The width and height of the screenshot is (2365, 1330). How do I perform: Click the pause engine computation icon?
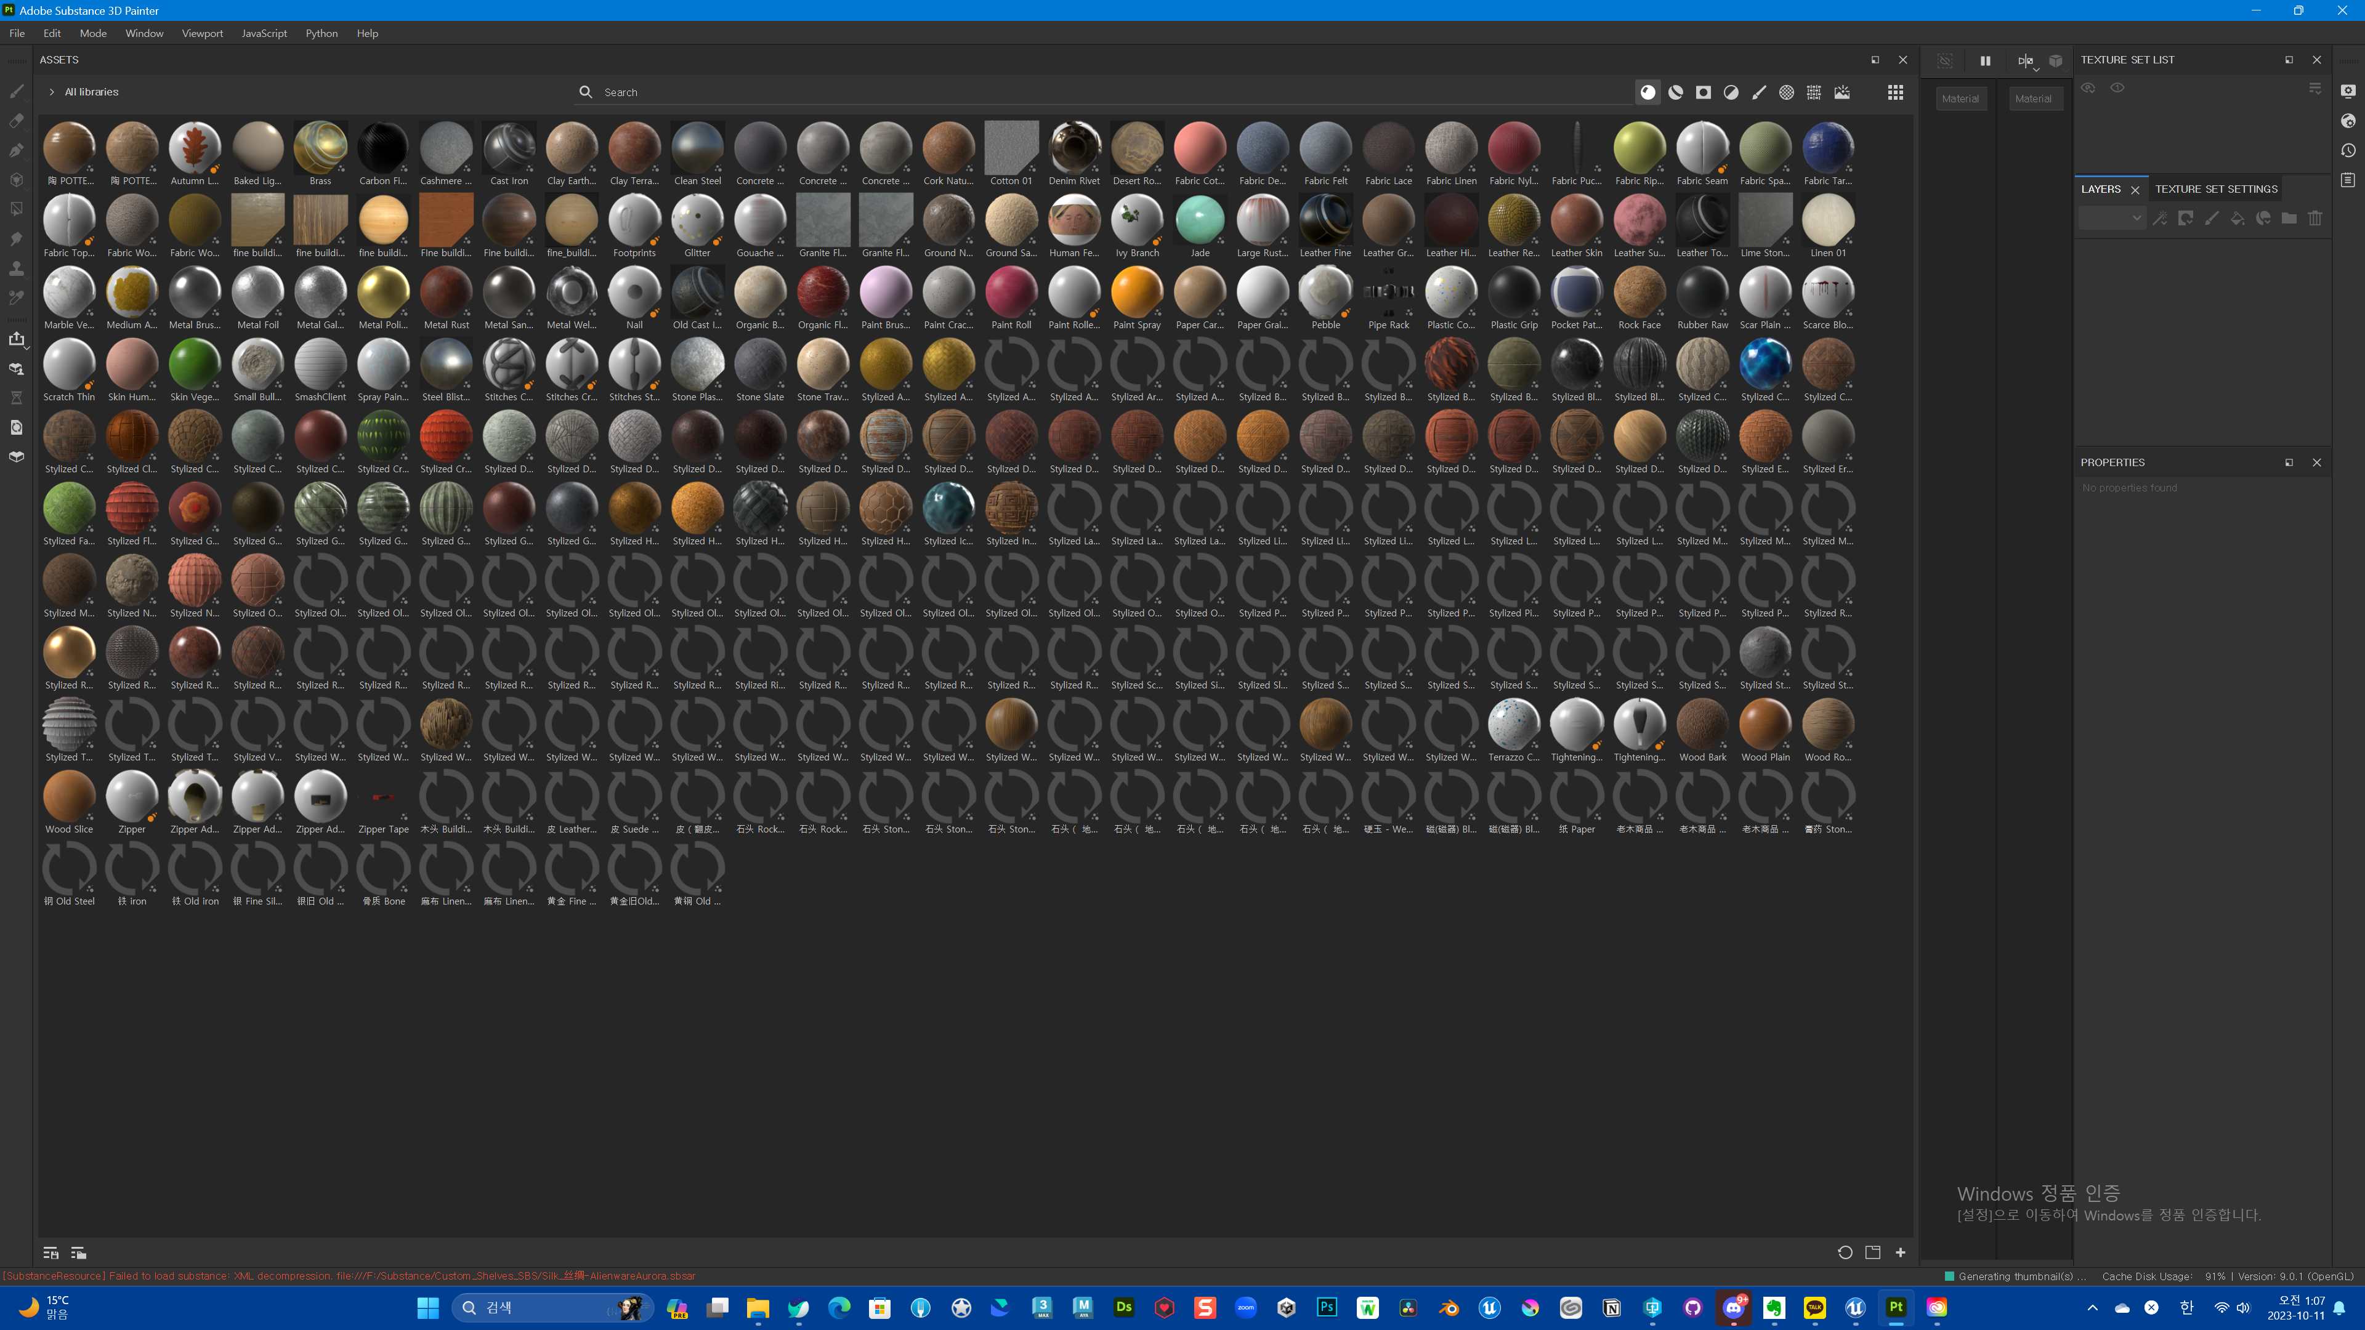(1985, 60)
